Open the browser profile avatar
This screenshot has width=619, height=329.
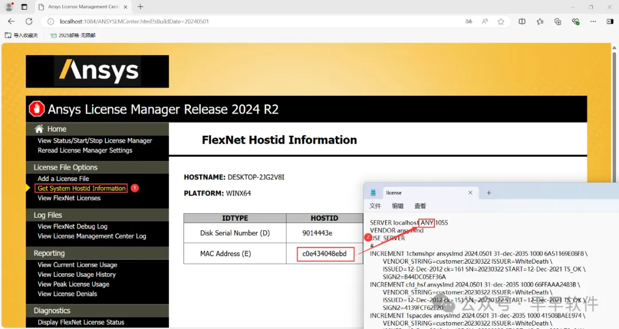[x=9, y=7]
